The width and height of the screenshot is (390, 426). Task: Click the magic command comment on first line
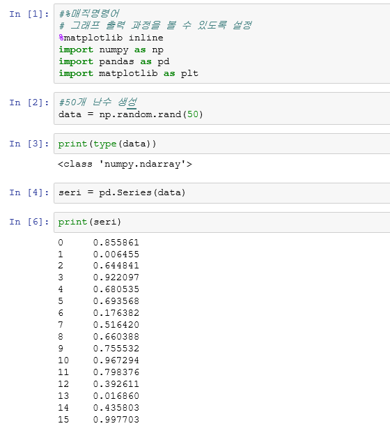click(89, 13)
